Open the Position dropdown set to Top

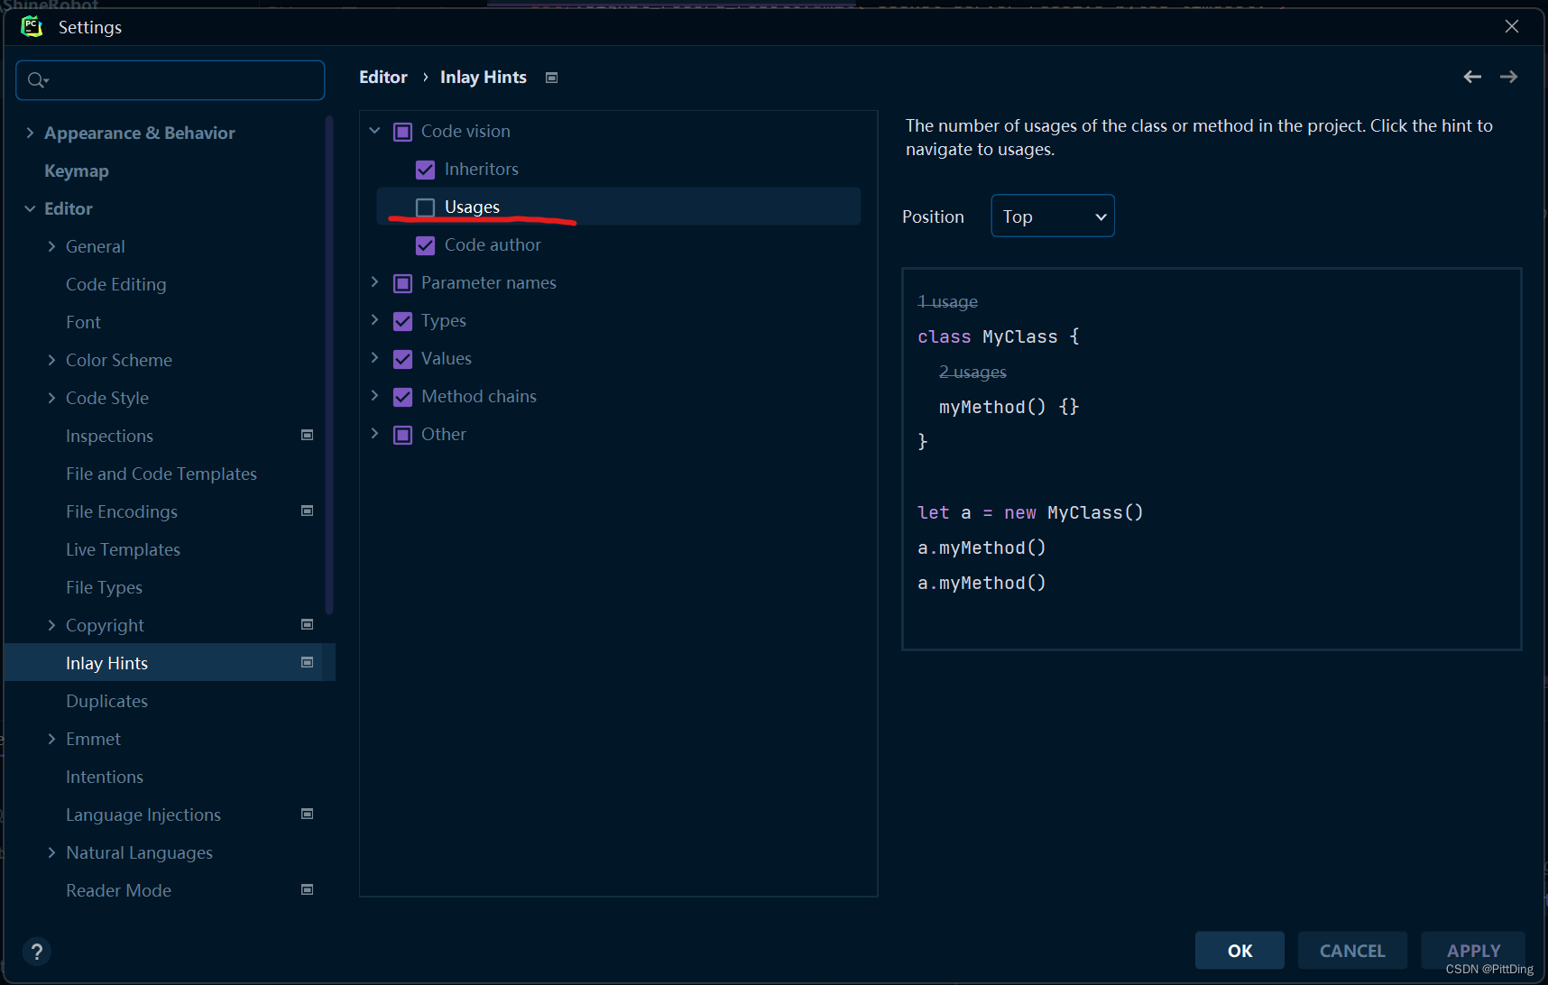click(x=1053, y=216)
